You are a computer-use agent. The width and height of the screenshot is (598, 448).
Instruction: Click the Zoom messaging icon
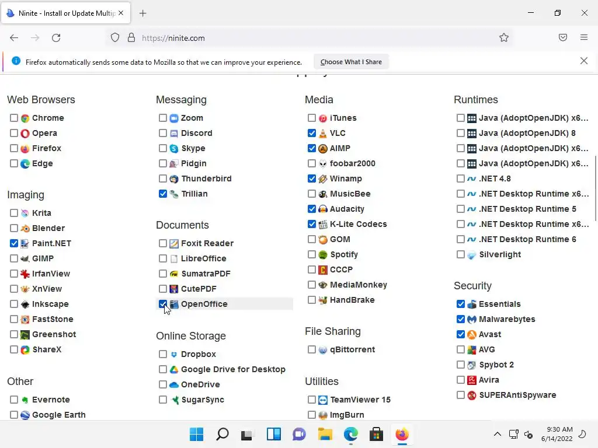point(174,118)
